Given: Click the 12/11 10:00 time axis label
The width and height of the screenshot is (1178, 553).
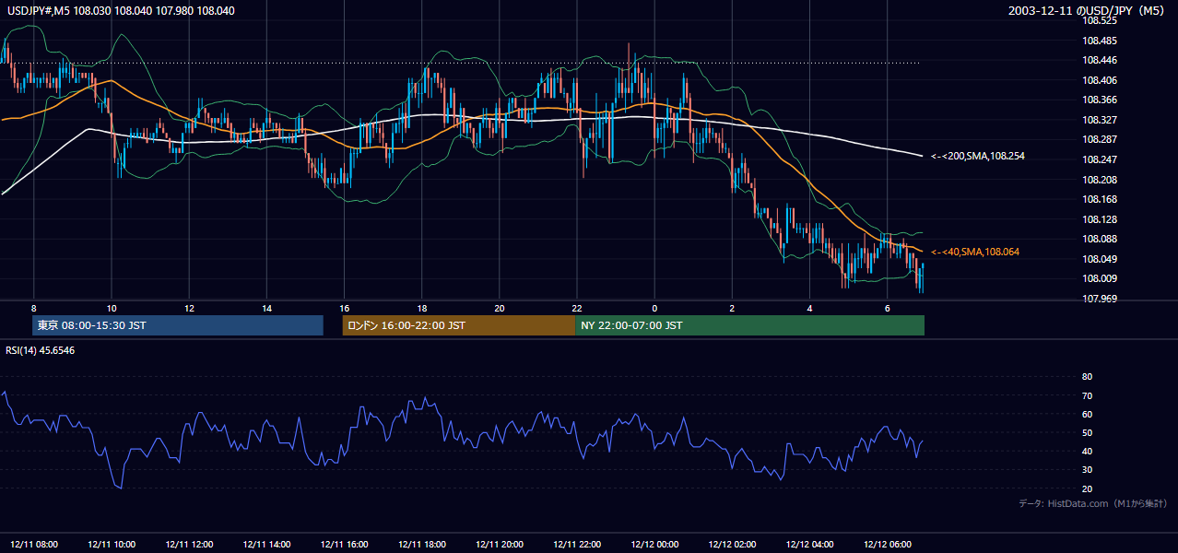Looking at the screenshot, I should point(112,545).
